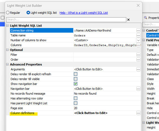Collapse the Light Weight SQL List section
This screenshot has height=131, width=159.
point(7,25)
